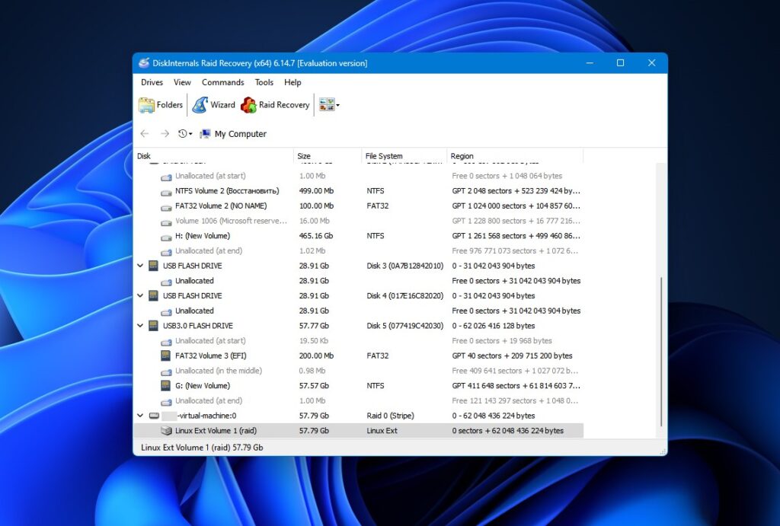Open the Tools menu
This screenshot has height=526, width=780.
pyautogui.click(x=264, y=82)
